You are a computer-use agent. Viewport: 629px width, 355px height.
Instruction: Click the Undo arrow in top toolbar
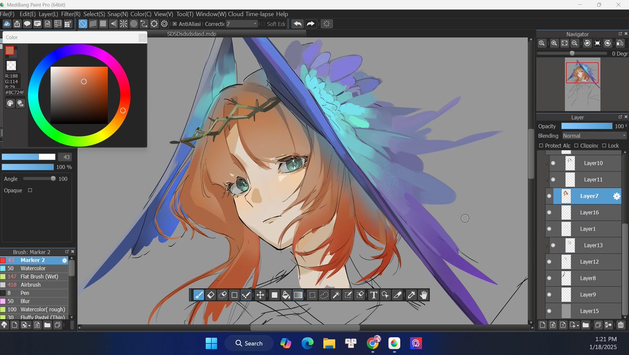pyautogui.click(x=297, y=24)
